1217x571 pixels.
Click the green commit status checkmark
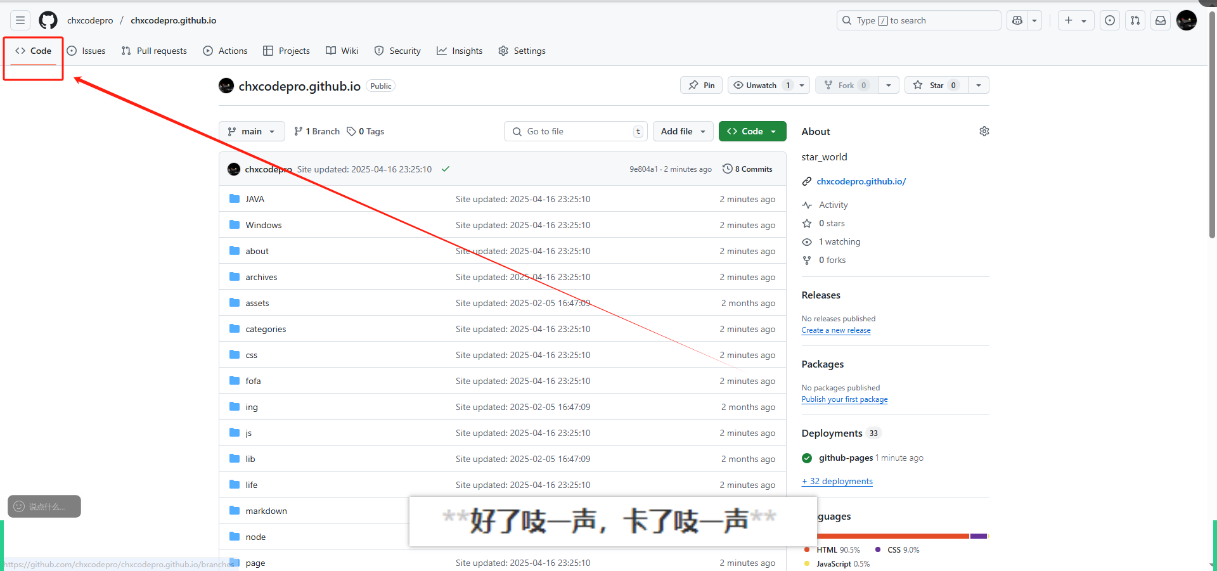pos(446,169)
